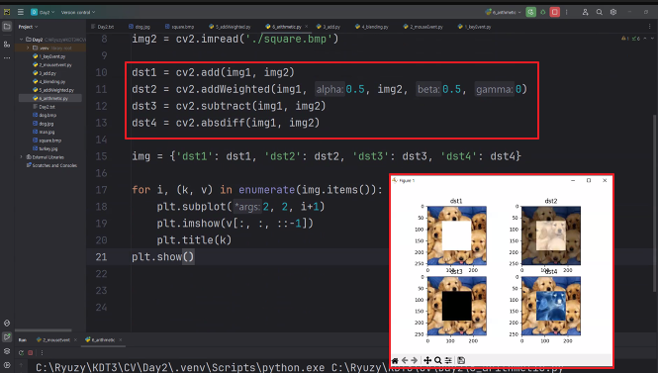Image resolution: width=658 pixels, height=373 pixels.
Task: Switch to the 2_mouseEvent.py editor tab
Action: pos(423,27)
